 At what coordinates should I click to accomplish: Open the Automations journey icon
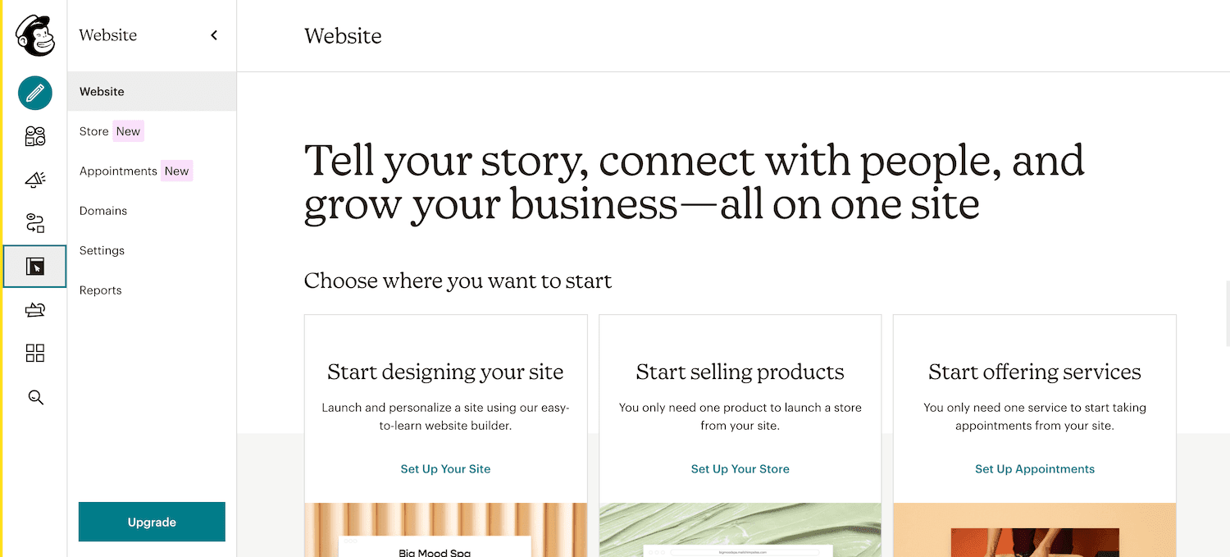(x=34, y=222)
